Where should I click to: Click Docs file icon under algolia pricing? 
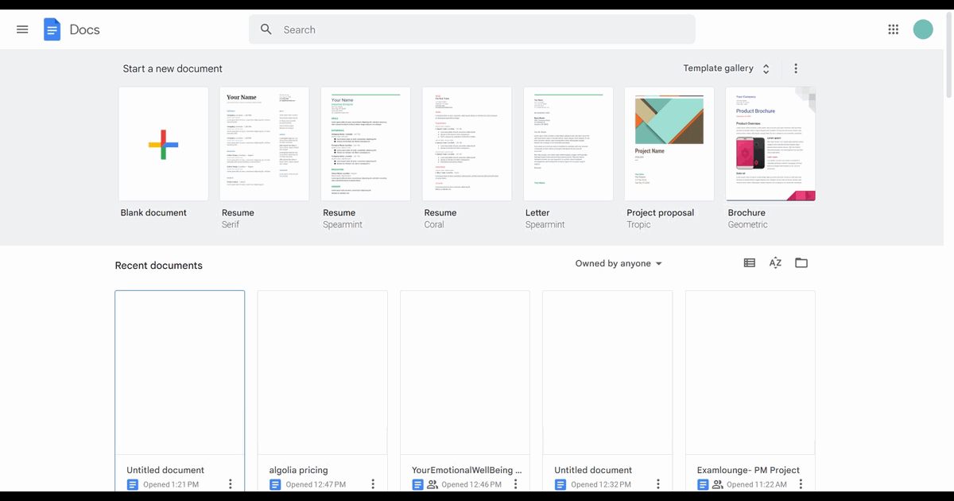(275, 484)
